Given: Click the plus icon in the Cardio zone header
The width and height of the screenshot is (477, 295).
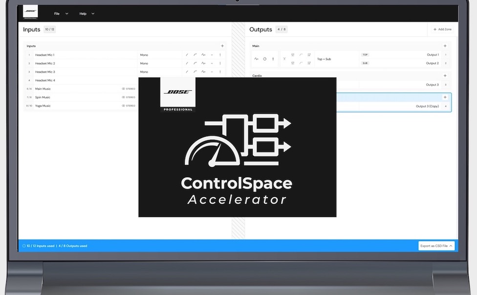Looking at the screenshot, I should (x=445, y=76).
